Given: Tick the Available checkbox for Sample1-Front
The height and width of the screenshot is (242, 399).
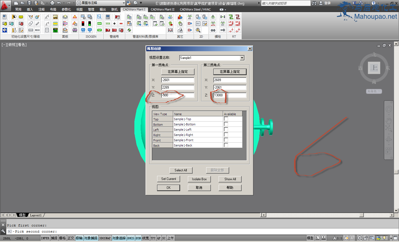Looking at the screenshot, I should coord(226,140).
